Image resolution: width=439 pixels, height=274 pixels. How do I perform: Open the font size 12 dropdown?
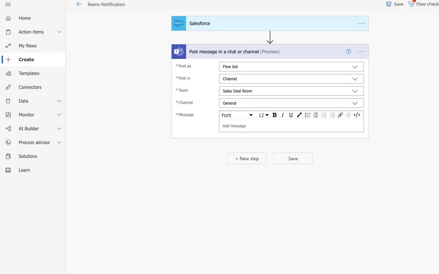pos(263,115)
